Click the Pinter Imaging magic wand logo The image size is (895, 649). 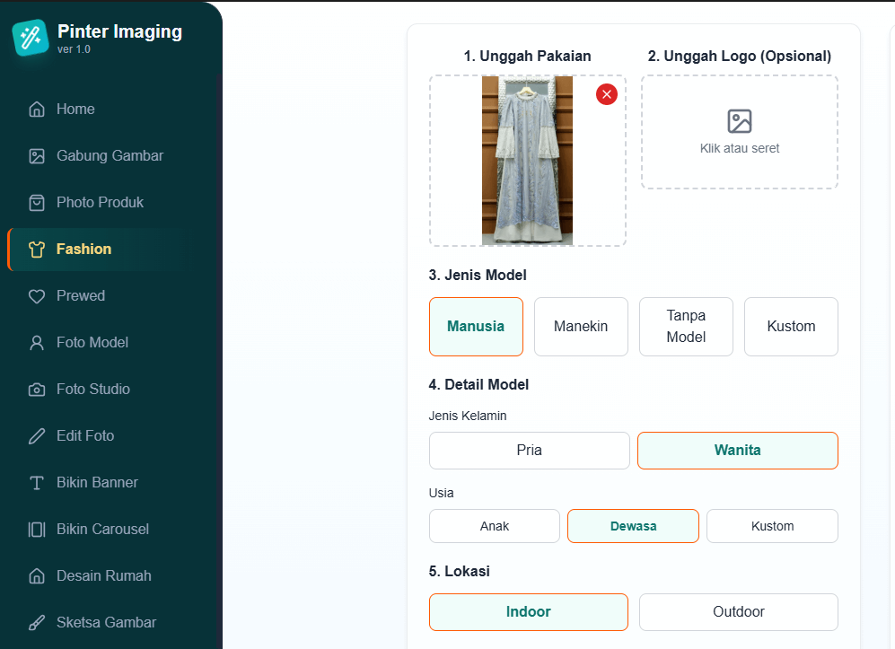31,38
